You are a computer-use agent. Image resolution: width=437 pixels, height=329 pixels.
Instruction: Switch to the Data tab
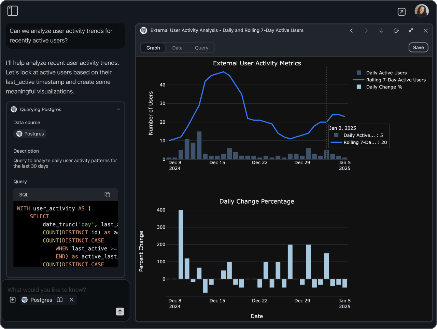[x=178, y=48]
